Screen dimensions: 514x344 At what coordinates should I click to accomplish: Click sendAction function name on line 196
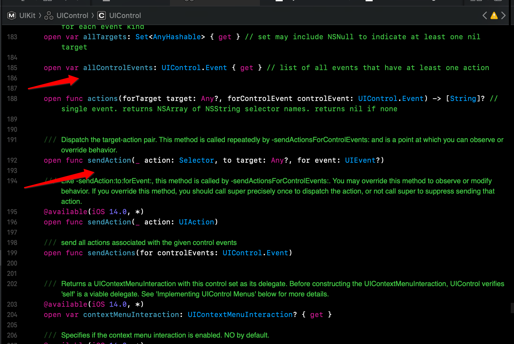pos(109,222)
